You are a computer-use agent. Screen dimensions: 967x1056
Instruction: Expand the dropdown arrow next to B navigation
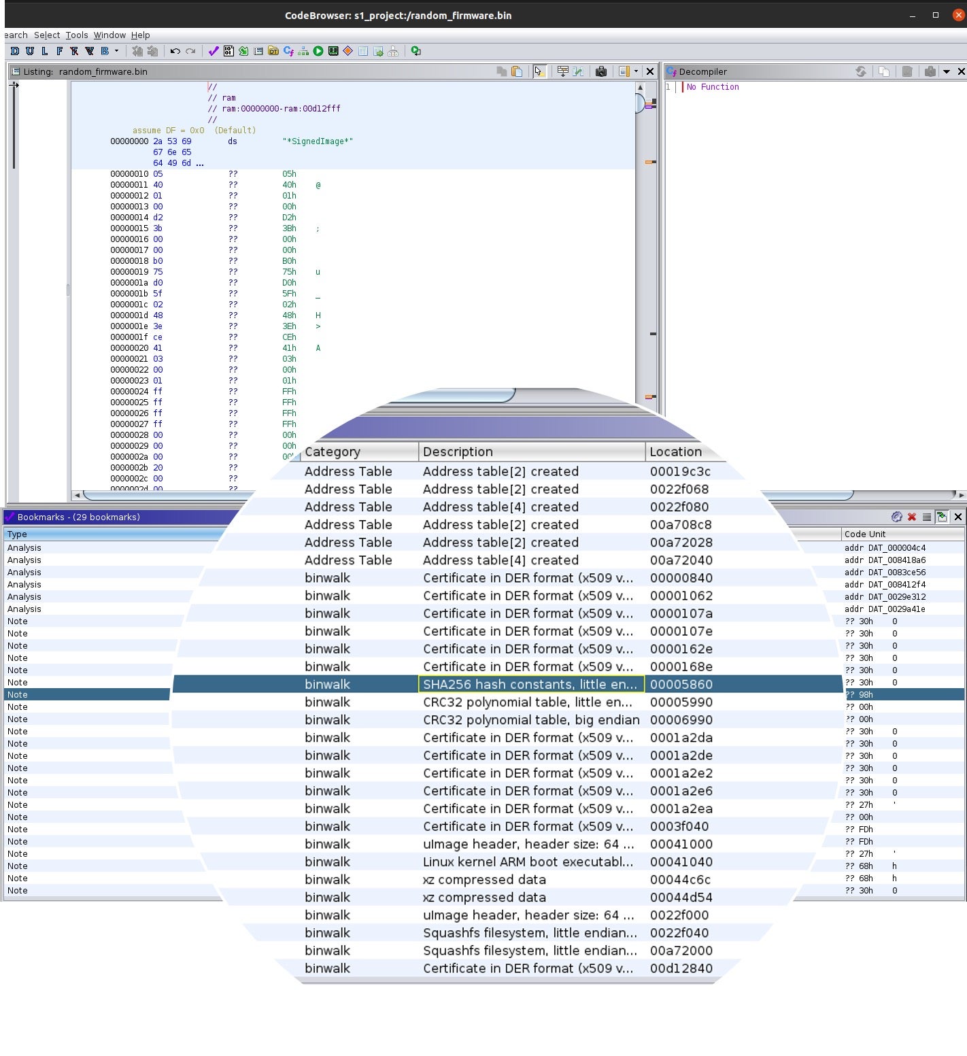pyautogui.click(x=116, y=51)
